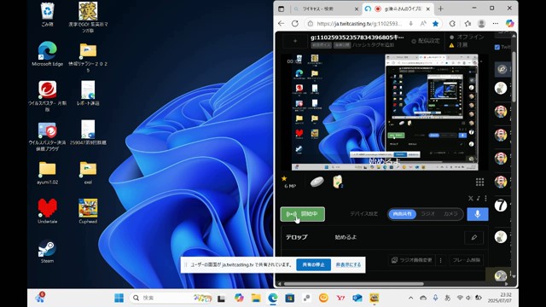Show hidden system tray icons
Image resolution: width=546 pixels, height=307 pixels.
click(x=411, y=298)
